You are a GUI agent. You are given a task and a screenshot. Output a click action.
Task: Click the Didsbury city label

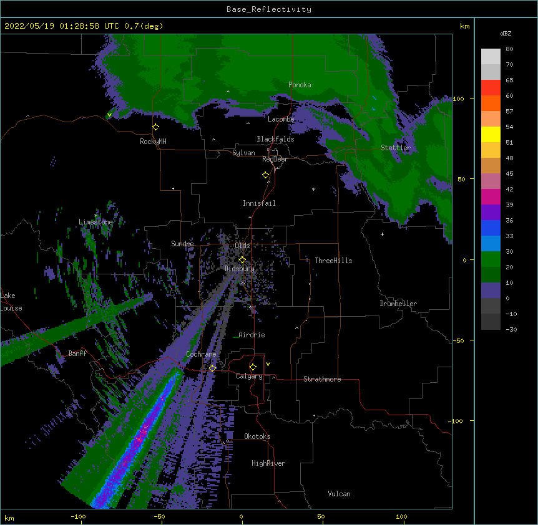[240, 269]
